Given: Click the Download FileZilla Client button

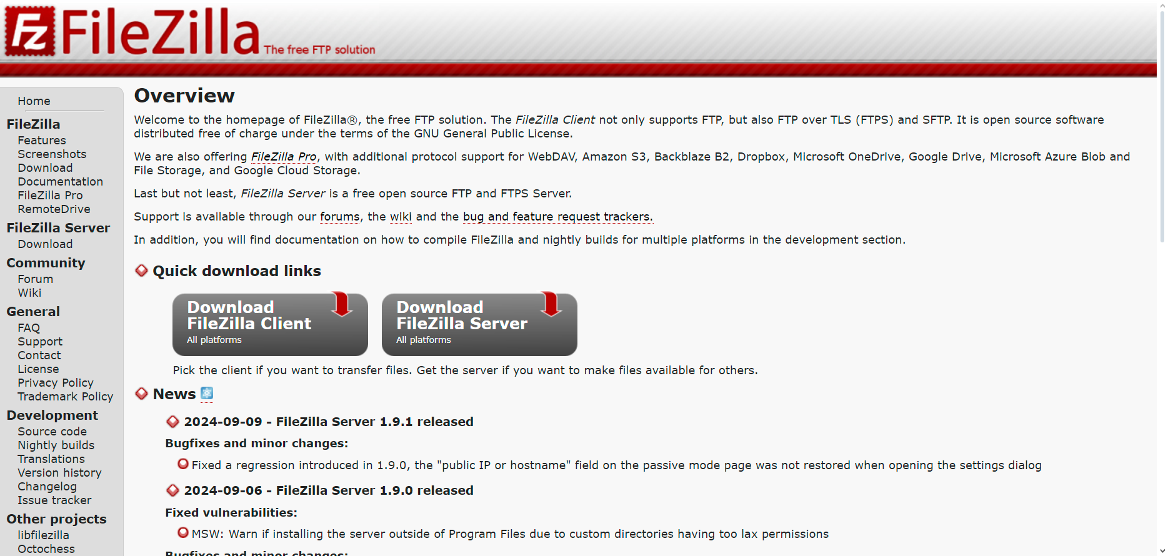Looking at the screenshot, I should (269, 324).
